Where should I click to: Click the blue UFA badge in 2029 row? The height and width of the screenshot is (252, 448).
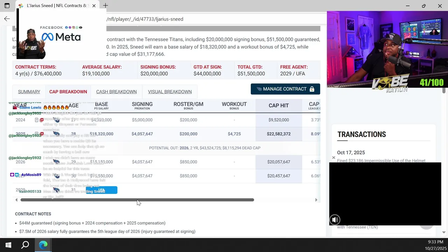pyautogui.click(x=101, y=190)
